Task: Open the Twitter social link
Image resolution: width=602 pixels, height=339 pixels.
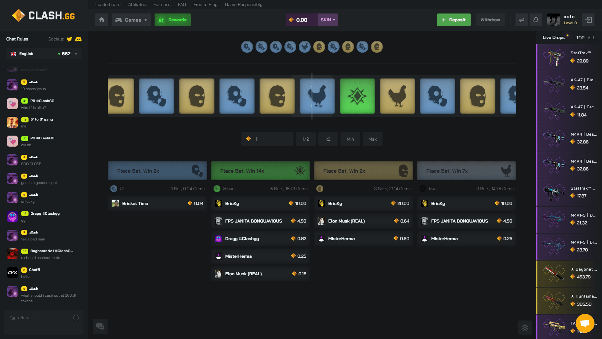Action: pos(69,39)
